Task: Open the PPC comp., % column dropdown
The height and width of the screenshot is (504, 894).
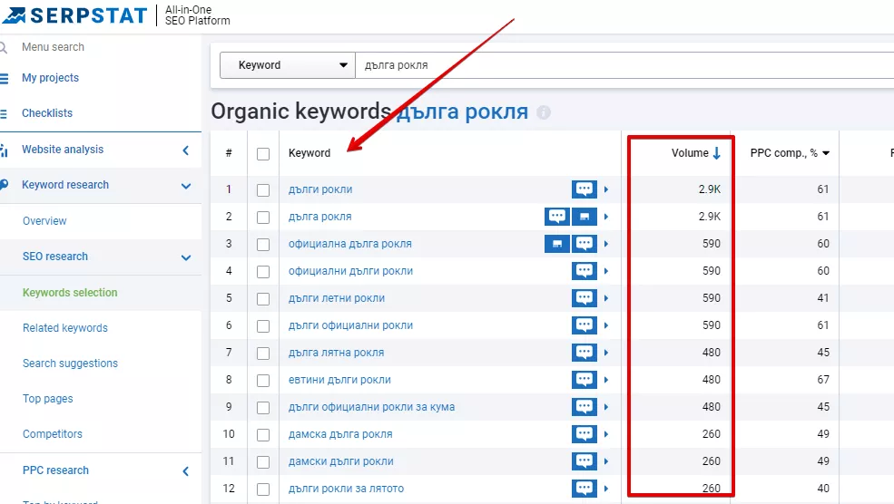Action: point(826,153)
